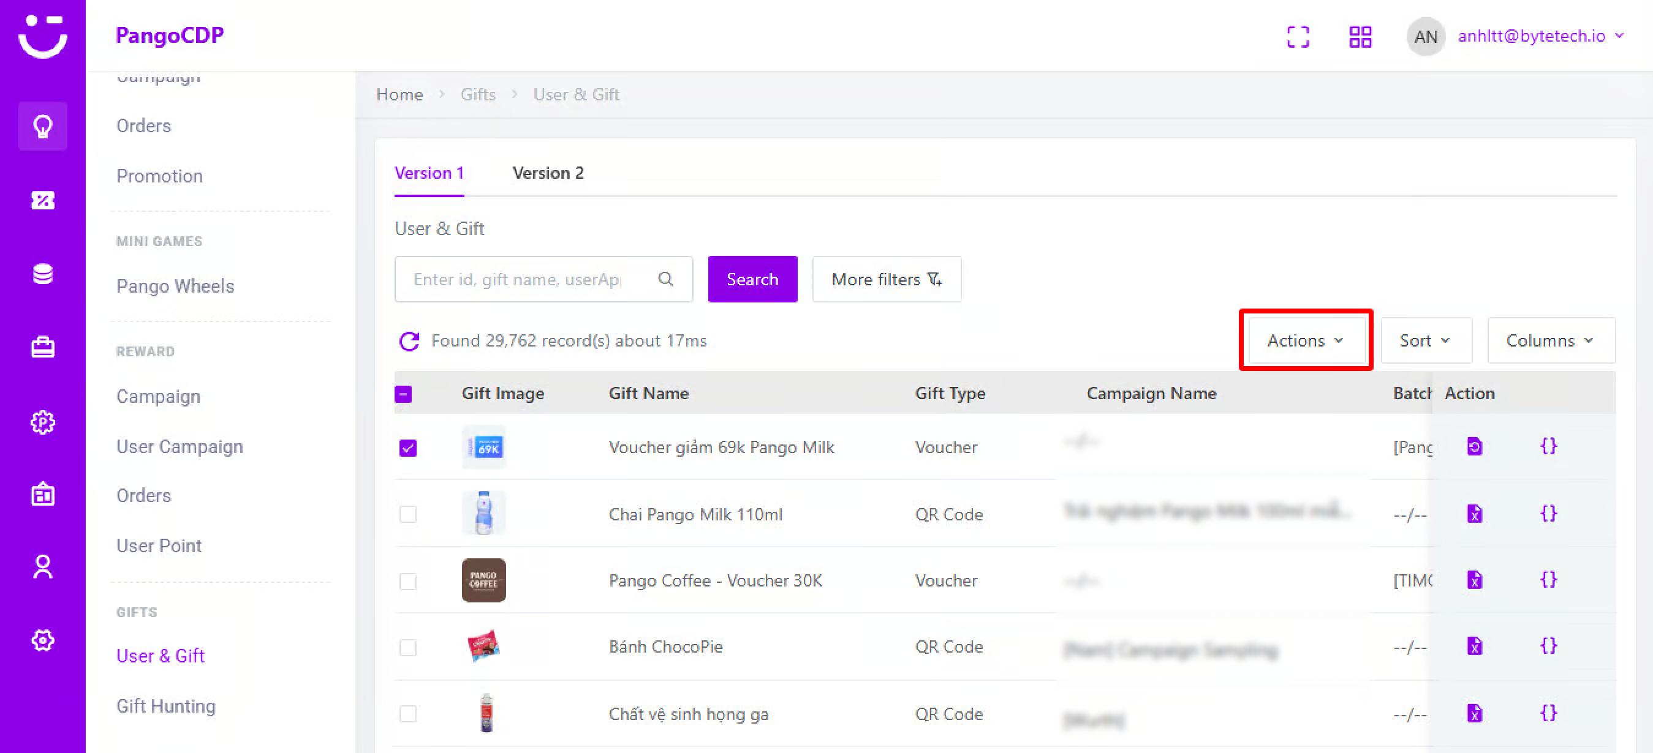This screenshot has height=753, width=1653.
Task: Go to Home in the breadcrumb
Action: pos(399,94)
